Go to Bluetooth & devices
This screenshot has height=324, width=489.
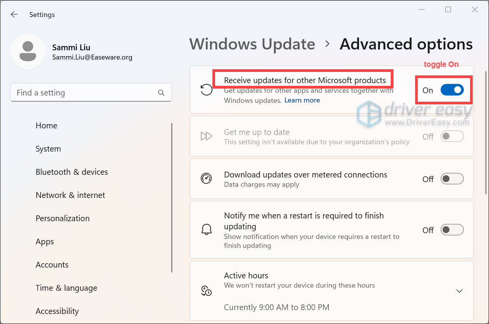(72, 172)
